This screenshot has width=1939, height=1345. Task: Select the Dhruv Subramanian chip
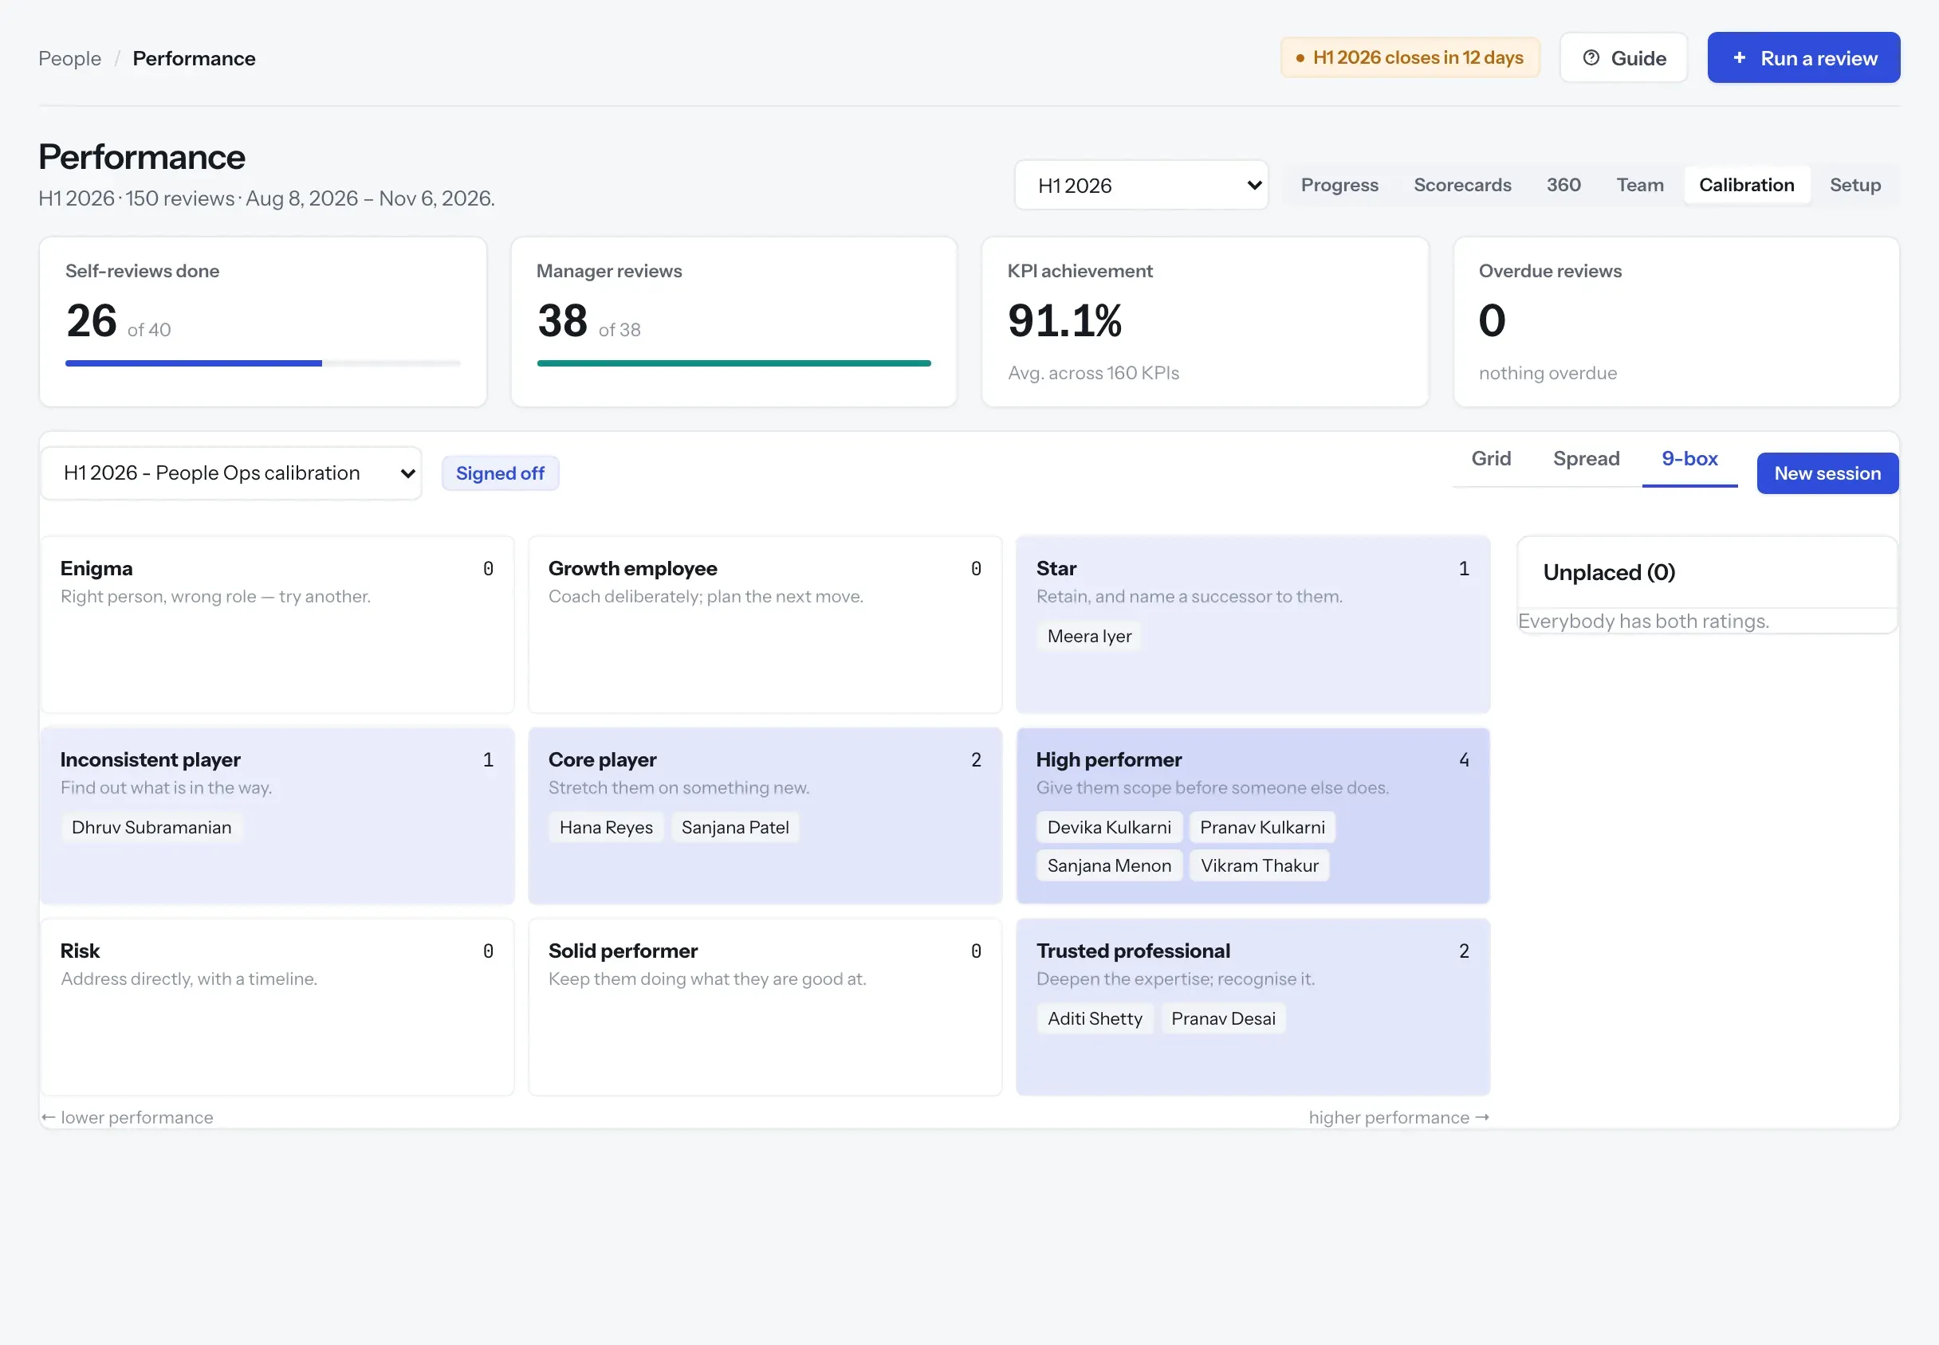click(x=151, y=828)
